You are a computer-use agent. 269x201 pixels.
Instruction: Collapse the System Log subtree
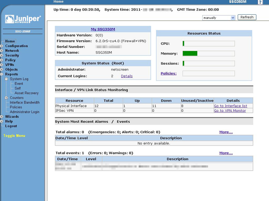[6, 79]
